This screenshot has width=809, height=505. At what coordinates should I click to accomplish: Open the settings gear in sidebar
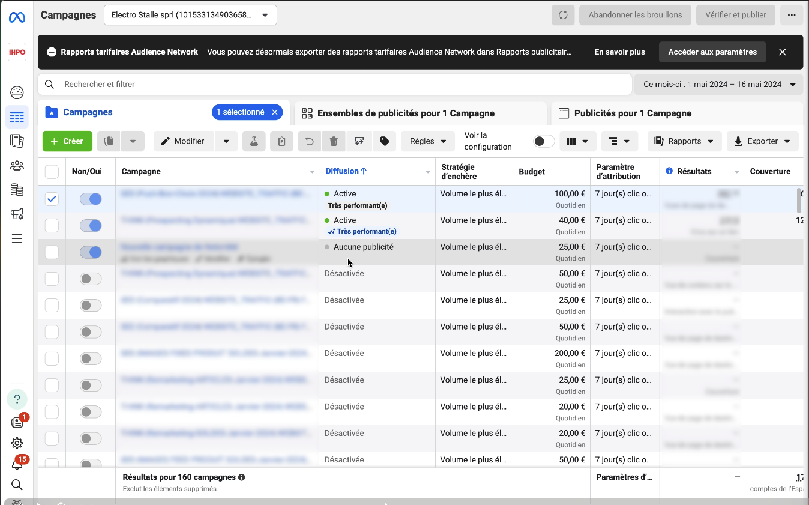17,443
